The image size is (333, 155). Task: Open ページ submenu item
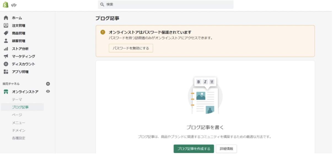point(17,115)
